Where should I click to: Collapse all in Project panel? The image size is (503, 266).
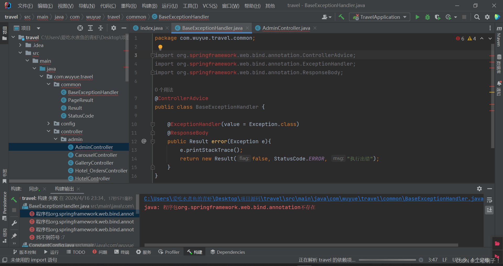tap(101, 28)
